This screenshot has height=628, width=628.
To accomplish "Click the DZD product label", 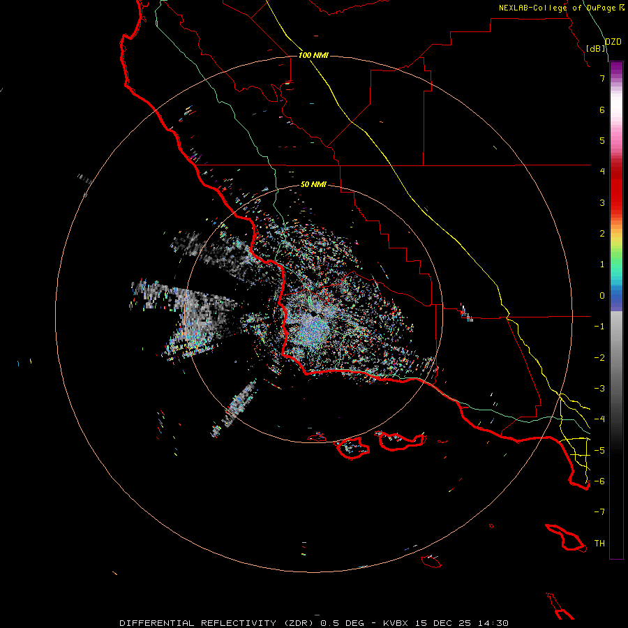I will (613, 42).
